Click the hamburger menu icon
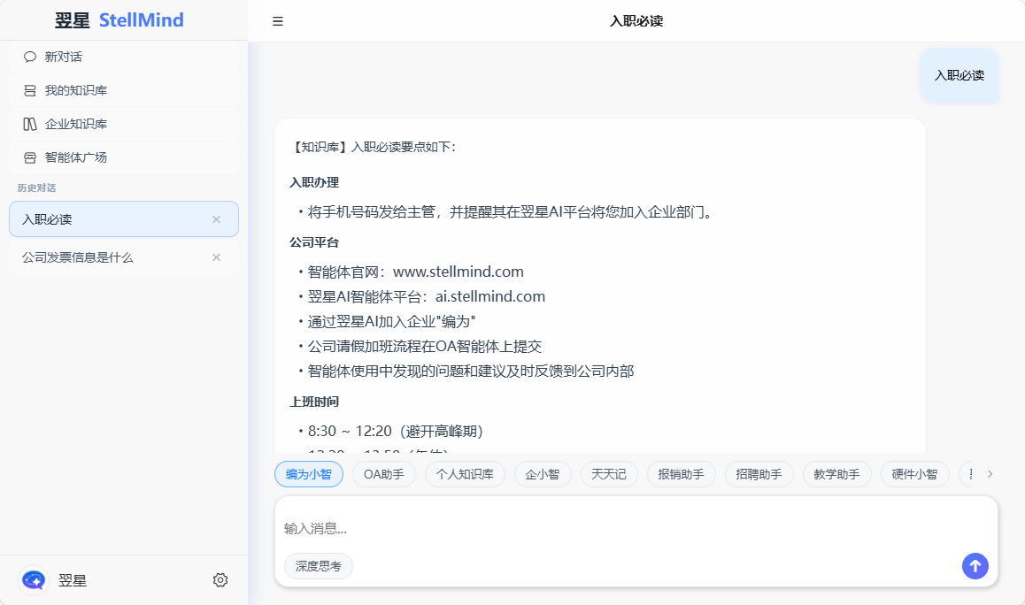This screenshot has height=605, width=1025. click(278, 21)
